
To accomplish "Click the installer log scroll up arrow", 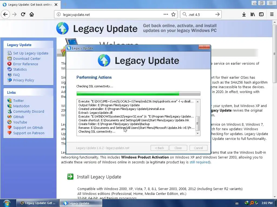I will (198, 102).
